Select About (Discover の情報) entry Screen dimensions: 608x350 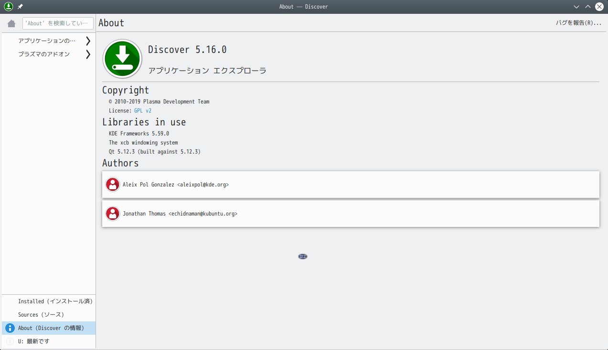[x=49, y=328]
